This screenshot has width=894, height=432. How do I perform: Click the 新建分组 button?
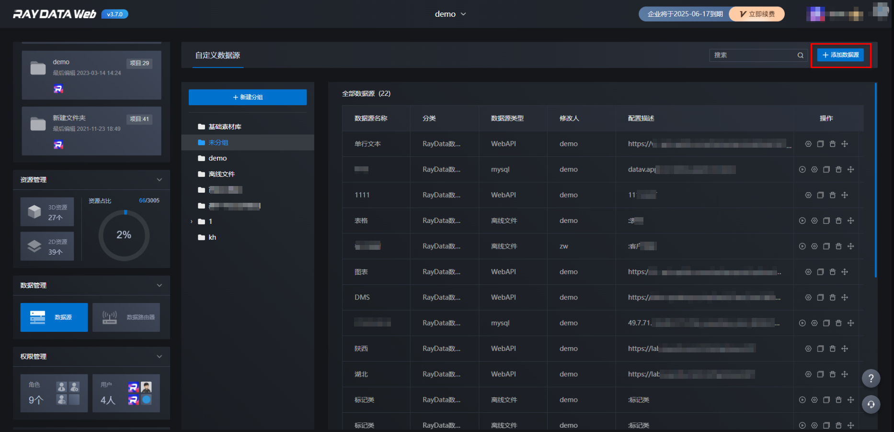pyautogui.click(x=247, y=97)
